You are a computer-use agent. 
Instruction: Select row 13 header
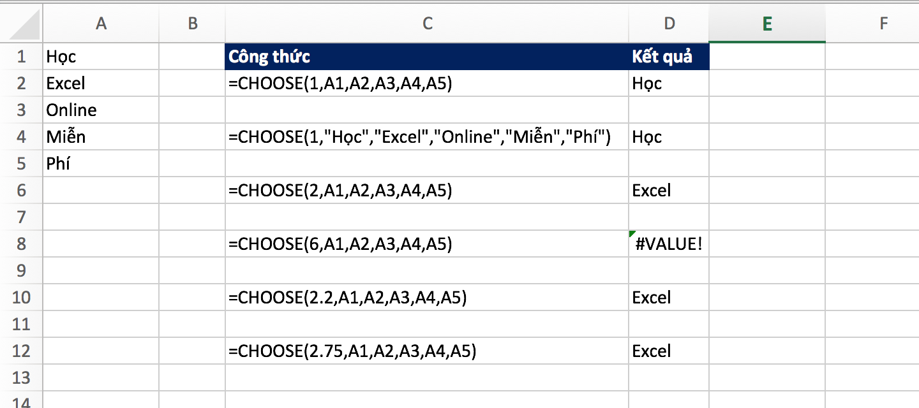(21, 377)
